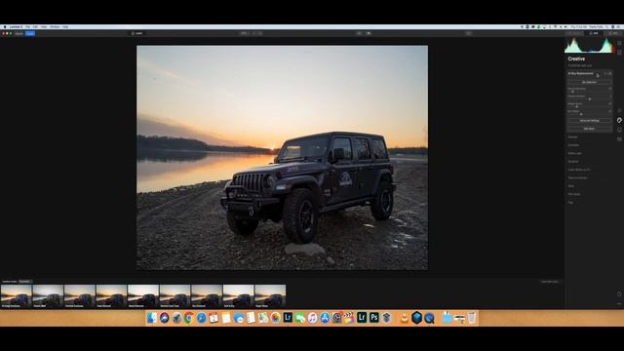Screen dimensions: 624x351
Task: Zoom out with the minus toolbar button
Action: (x=254, y=33)
